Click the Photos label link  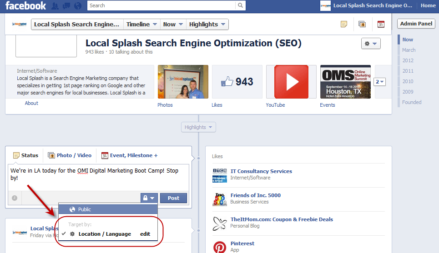(165, 105)
